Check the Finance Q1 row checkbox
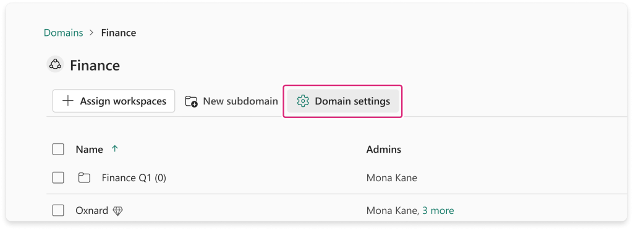This screenshot has height=230, width=633. [x=58, y=177]
